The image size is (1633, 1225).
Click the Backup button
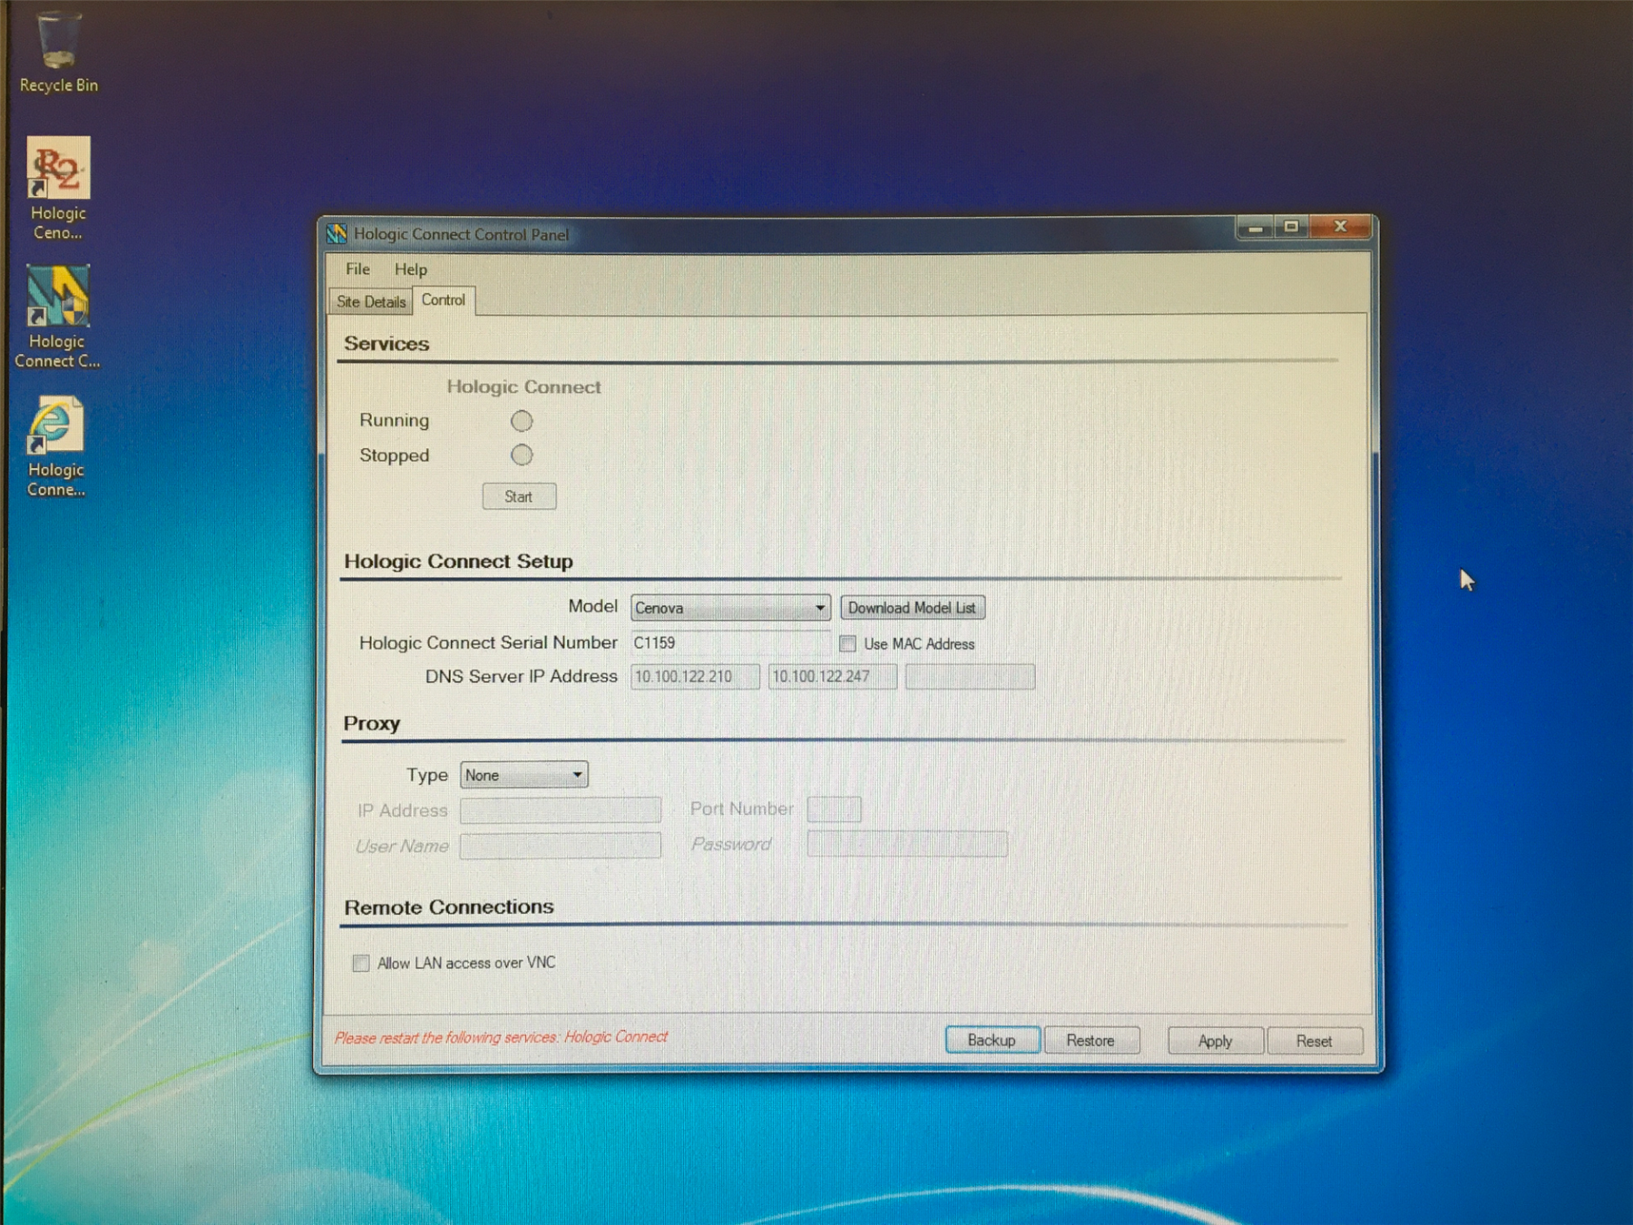coord(992,1040)
